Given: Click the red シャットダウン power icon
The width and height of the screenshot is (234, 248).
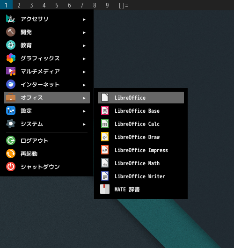Looking at the screenshot, I should (11, 167).
